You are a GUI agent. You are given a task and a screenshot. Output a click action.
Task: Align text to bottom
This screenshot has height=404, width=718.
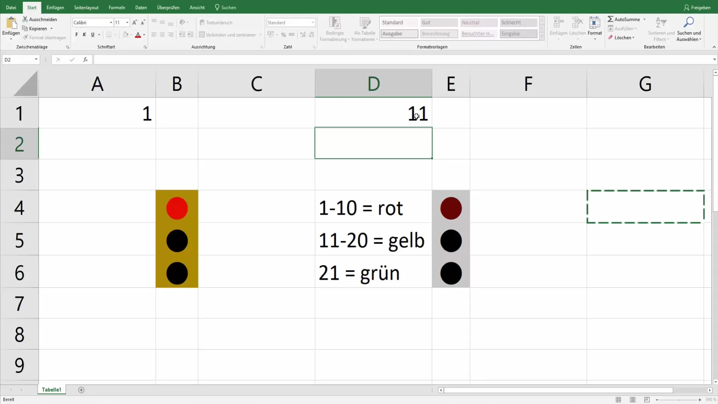171,22
